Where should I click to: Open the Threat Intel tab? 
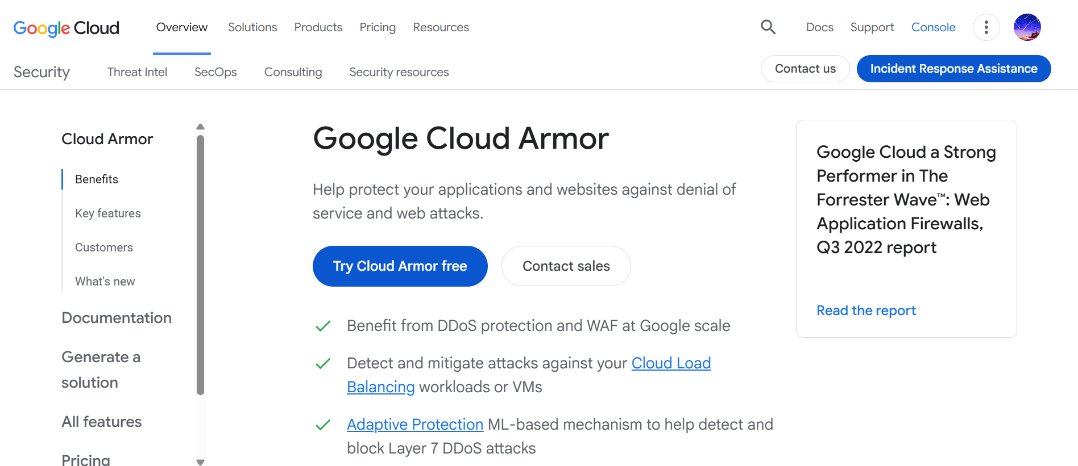coord(137,72)
